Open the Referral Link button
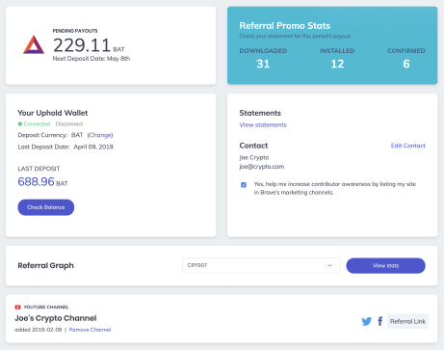444x350 pixels. (407, 321)
